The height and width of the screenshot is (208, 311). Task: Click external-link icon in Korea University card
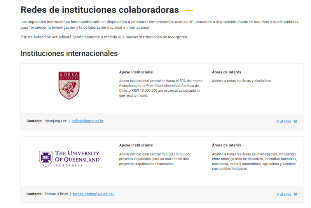pos(295,122)
